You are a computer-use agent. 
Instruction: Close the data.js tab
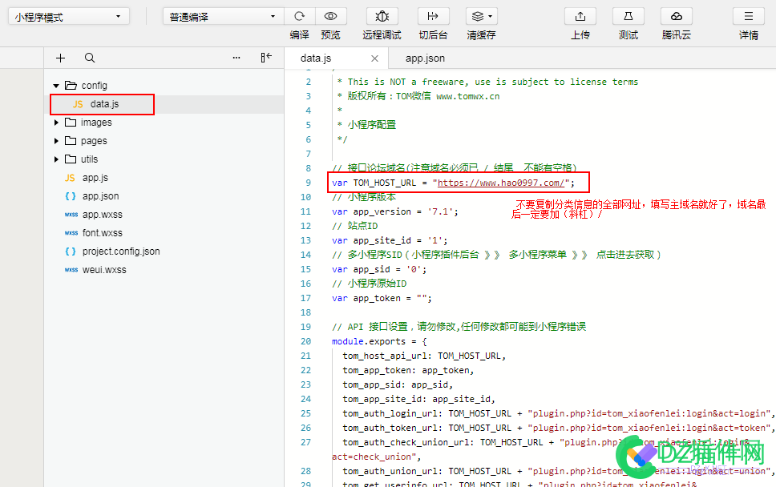374,58
